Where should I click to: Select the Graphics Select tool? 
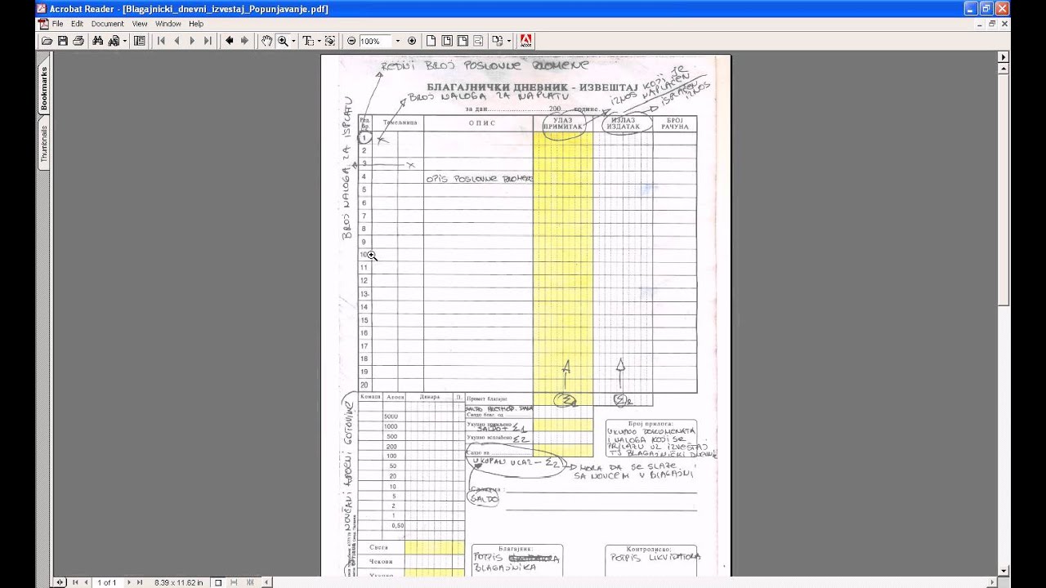coord(330,41)
